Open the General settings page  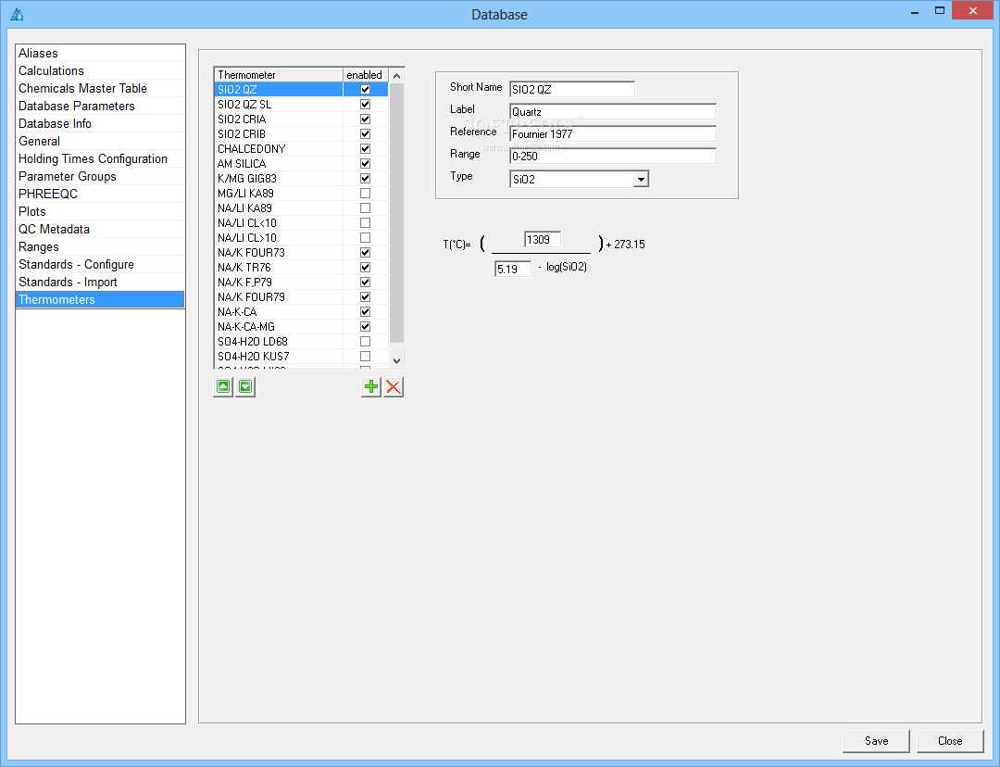[100, 141]
